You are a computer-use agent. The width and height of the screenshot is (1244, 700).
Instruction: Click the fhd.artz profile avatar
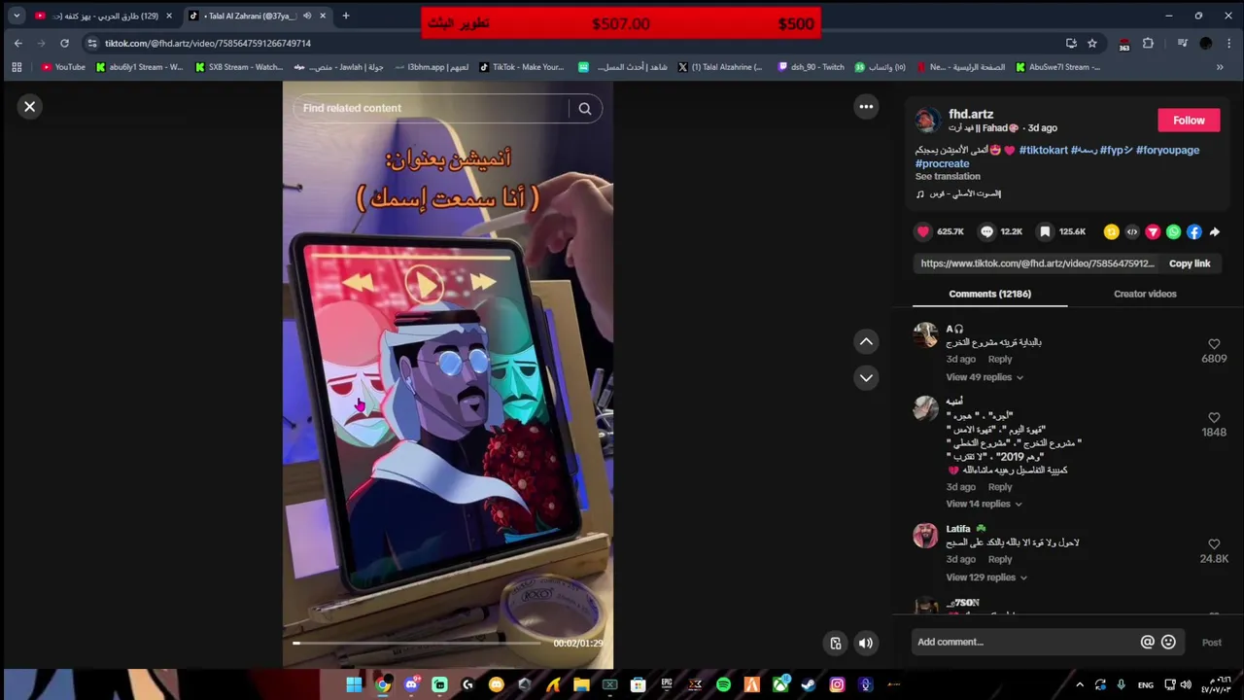pyautogui.click(x=927, y=121)
